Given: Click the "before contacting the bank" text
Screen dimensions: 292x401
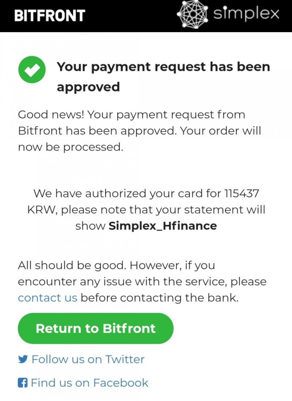Looking at the screenshot, I should 160,298.
